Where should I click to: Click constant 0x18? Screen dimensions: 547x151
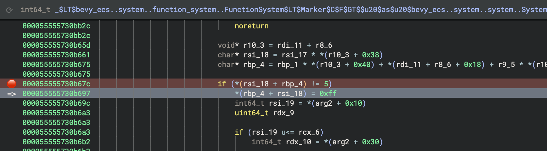(472, 65)
